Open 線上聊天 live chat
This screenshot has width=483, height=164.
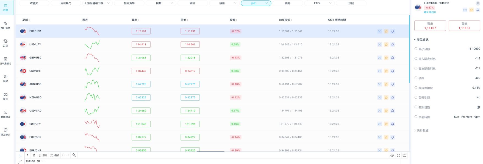[x=5, y=131]
